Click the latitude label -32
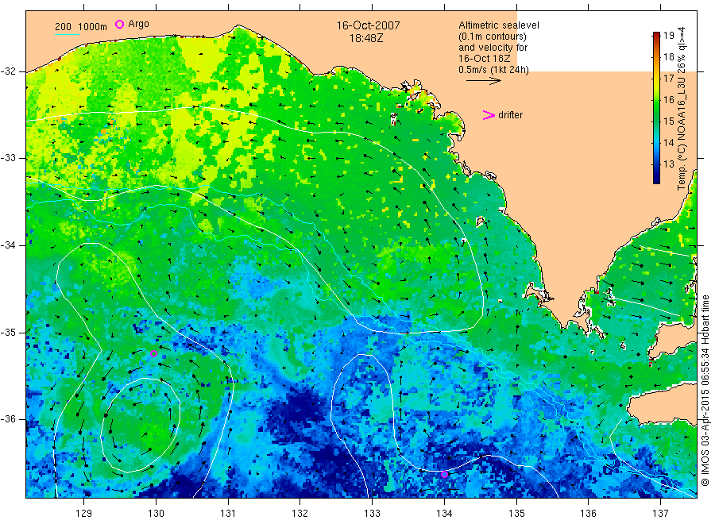This screenshot has height=524, width=715. click(x=8, y=71)
